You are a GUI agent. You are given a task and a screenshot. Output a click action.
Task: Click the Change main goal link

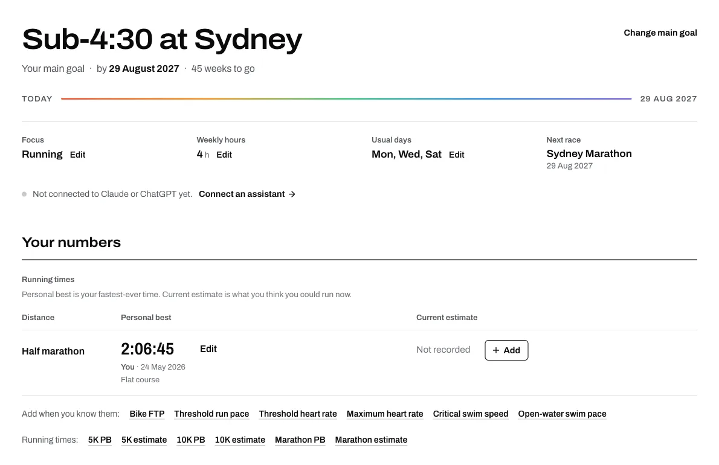(660, 33)
